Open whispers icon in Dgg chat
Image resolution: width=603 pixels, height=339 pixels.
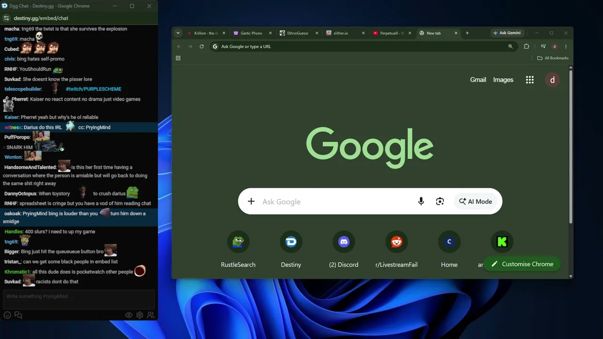(18, 315)
